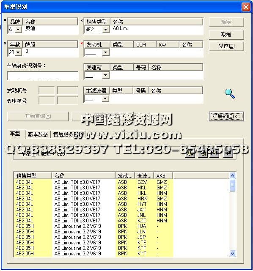Screen dimensions: 253x271
Task: Open the 品牌 brand dropdown showing A
Action: click(x=18, y=30)
